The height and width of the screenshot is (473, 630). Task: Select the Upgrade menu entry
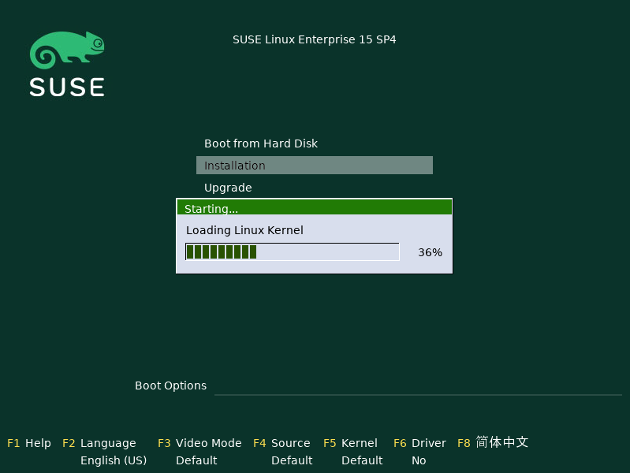tap(228, 188)
